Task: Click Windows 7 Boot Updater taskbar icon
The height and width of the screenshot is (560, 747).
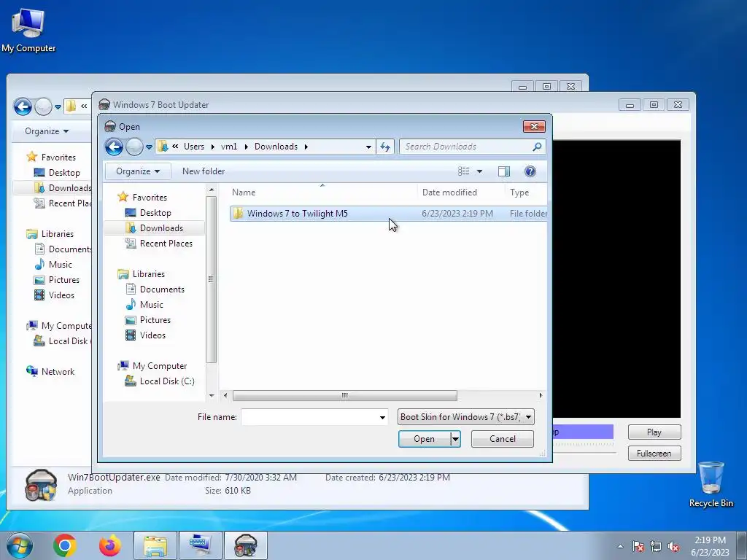Action: click(246, 545)
